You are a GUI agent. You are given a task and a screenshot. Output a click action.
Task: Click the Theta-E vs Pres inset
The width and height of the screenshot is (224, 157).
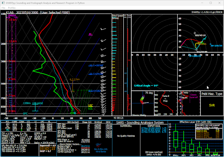[x=166, y=103]
